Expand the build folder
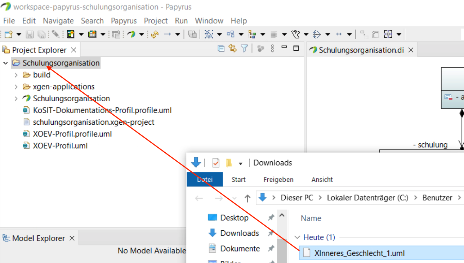464x263 pixels. 16,75
